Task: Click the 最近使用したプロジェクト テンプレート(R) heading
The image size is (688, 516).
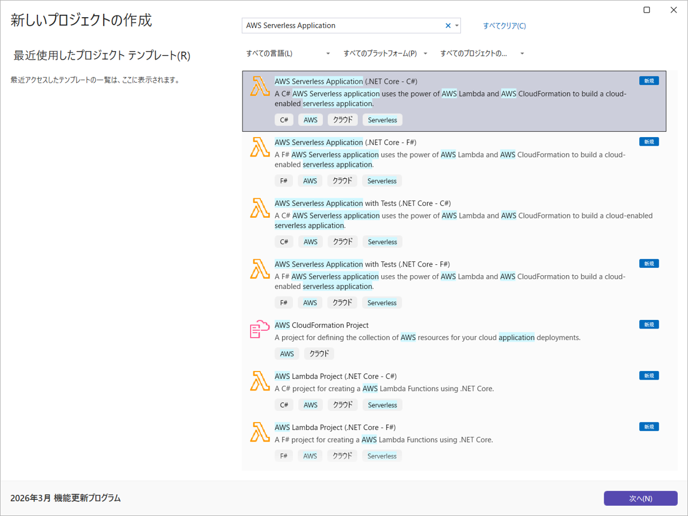Action: tap(102, 56)
